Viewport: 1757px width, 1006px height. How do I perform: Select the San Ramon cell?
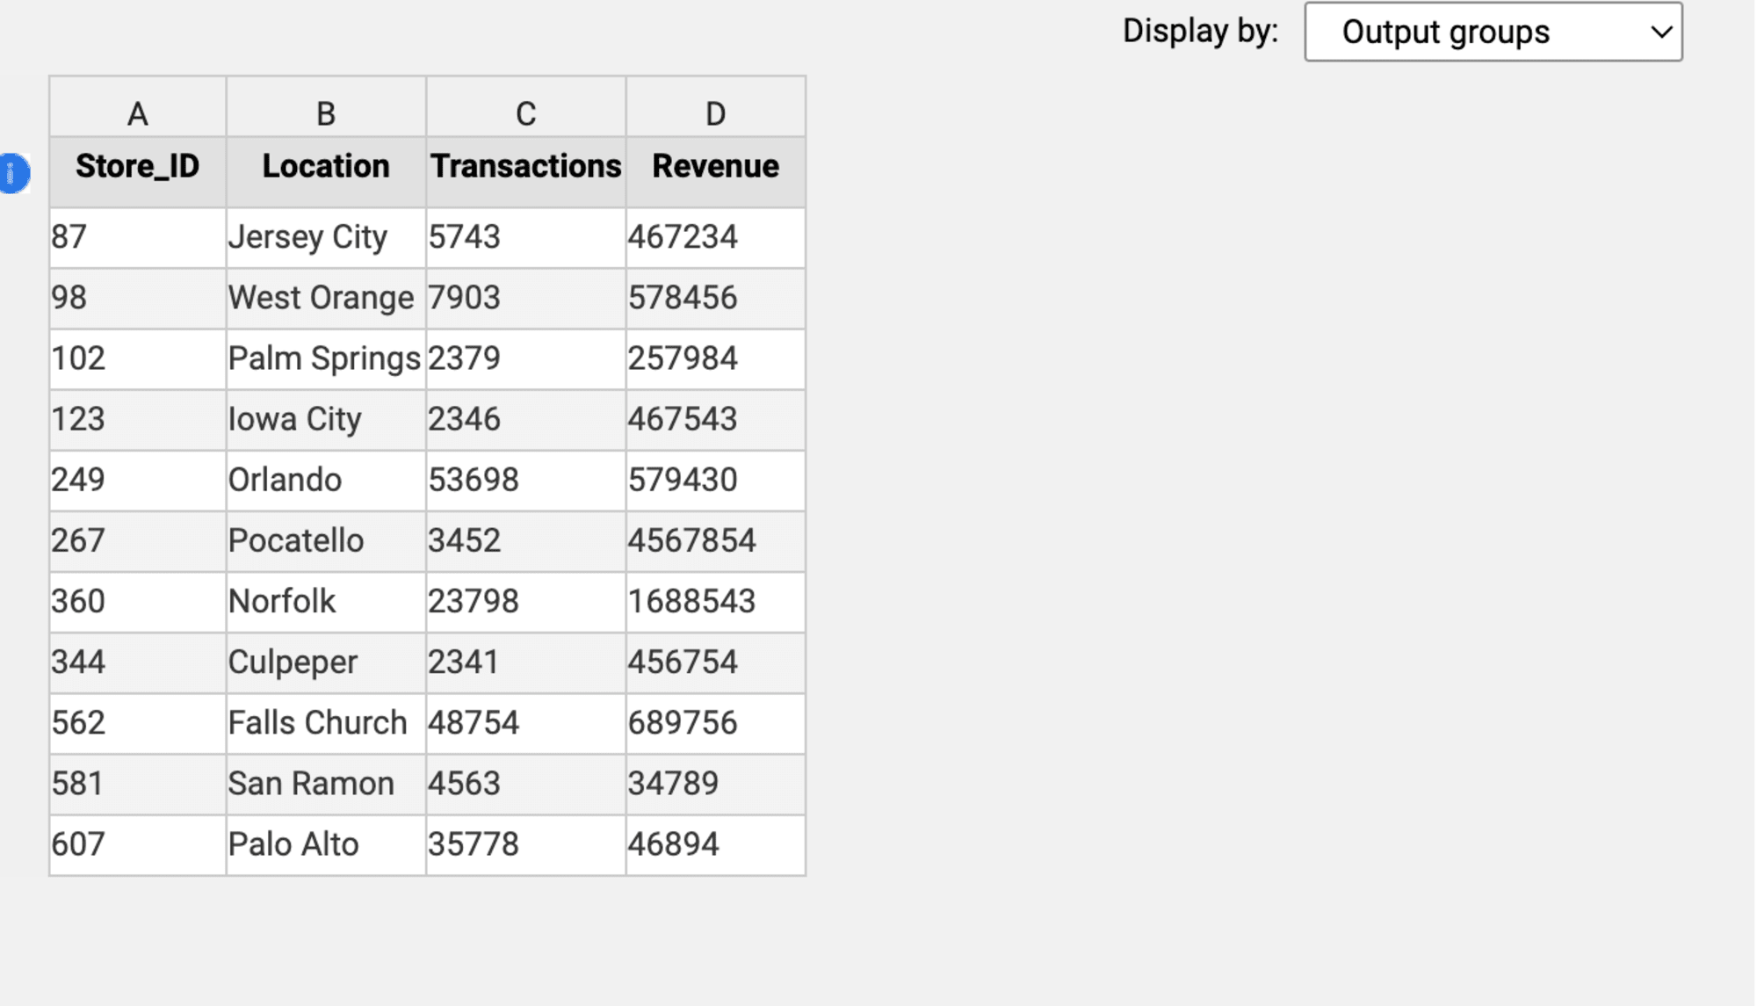[x=326, y=784]
